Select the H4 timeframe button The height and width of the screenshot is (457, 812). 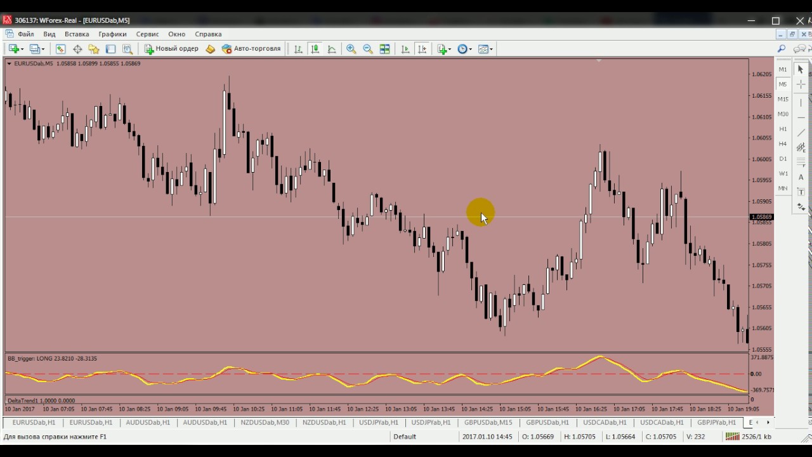point(783,143)
